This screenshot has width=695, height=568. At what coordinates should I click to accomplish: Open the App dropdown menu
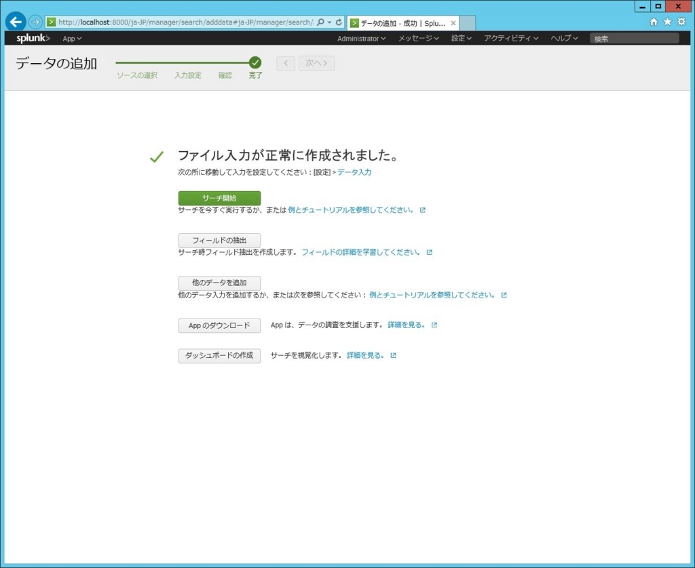click(x=71, y=39)
